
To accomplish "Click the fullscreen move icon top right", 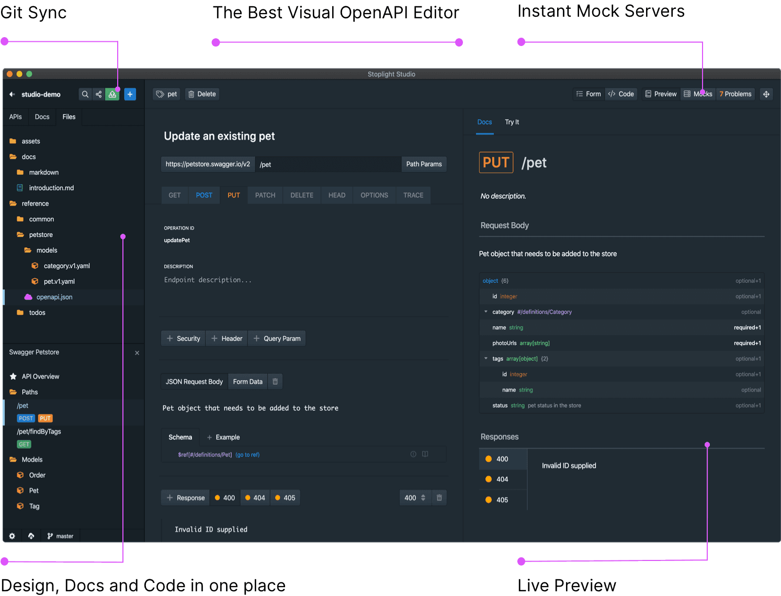I will (766, 94).
